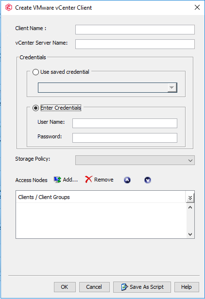This screenshot has height=299, width=205.
Task: Click the Save As Script icon
Action: point(124,287)
